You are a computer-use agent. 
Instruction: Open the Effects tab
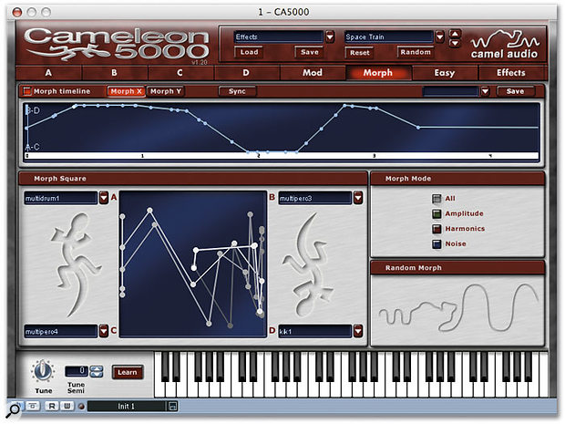[x=511, y=73]
